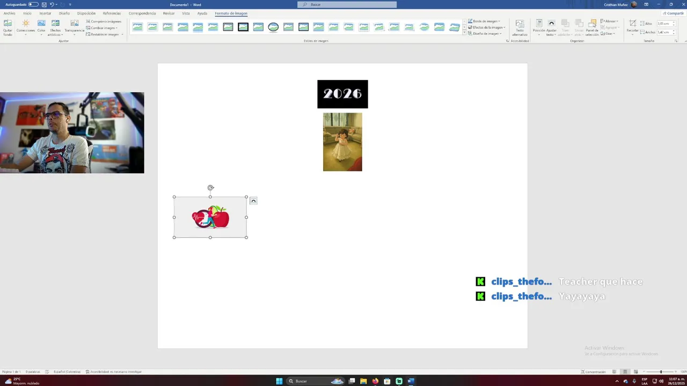Open the Correcciones brightness tool

click(x=25, y=27)
